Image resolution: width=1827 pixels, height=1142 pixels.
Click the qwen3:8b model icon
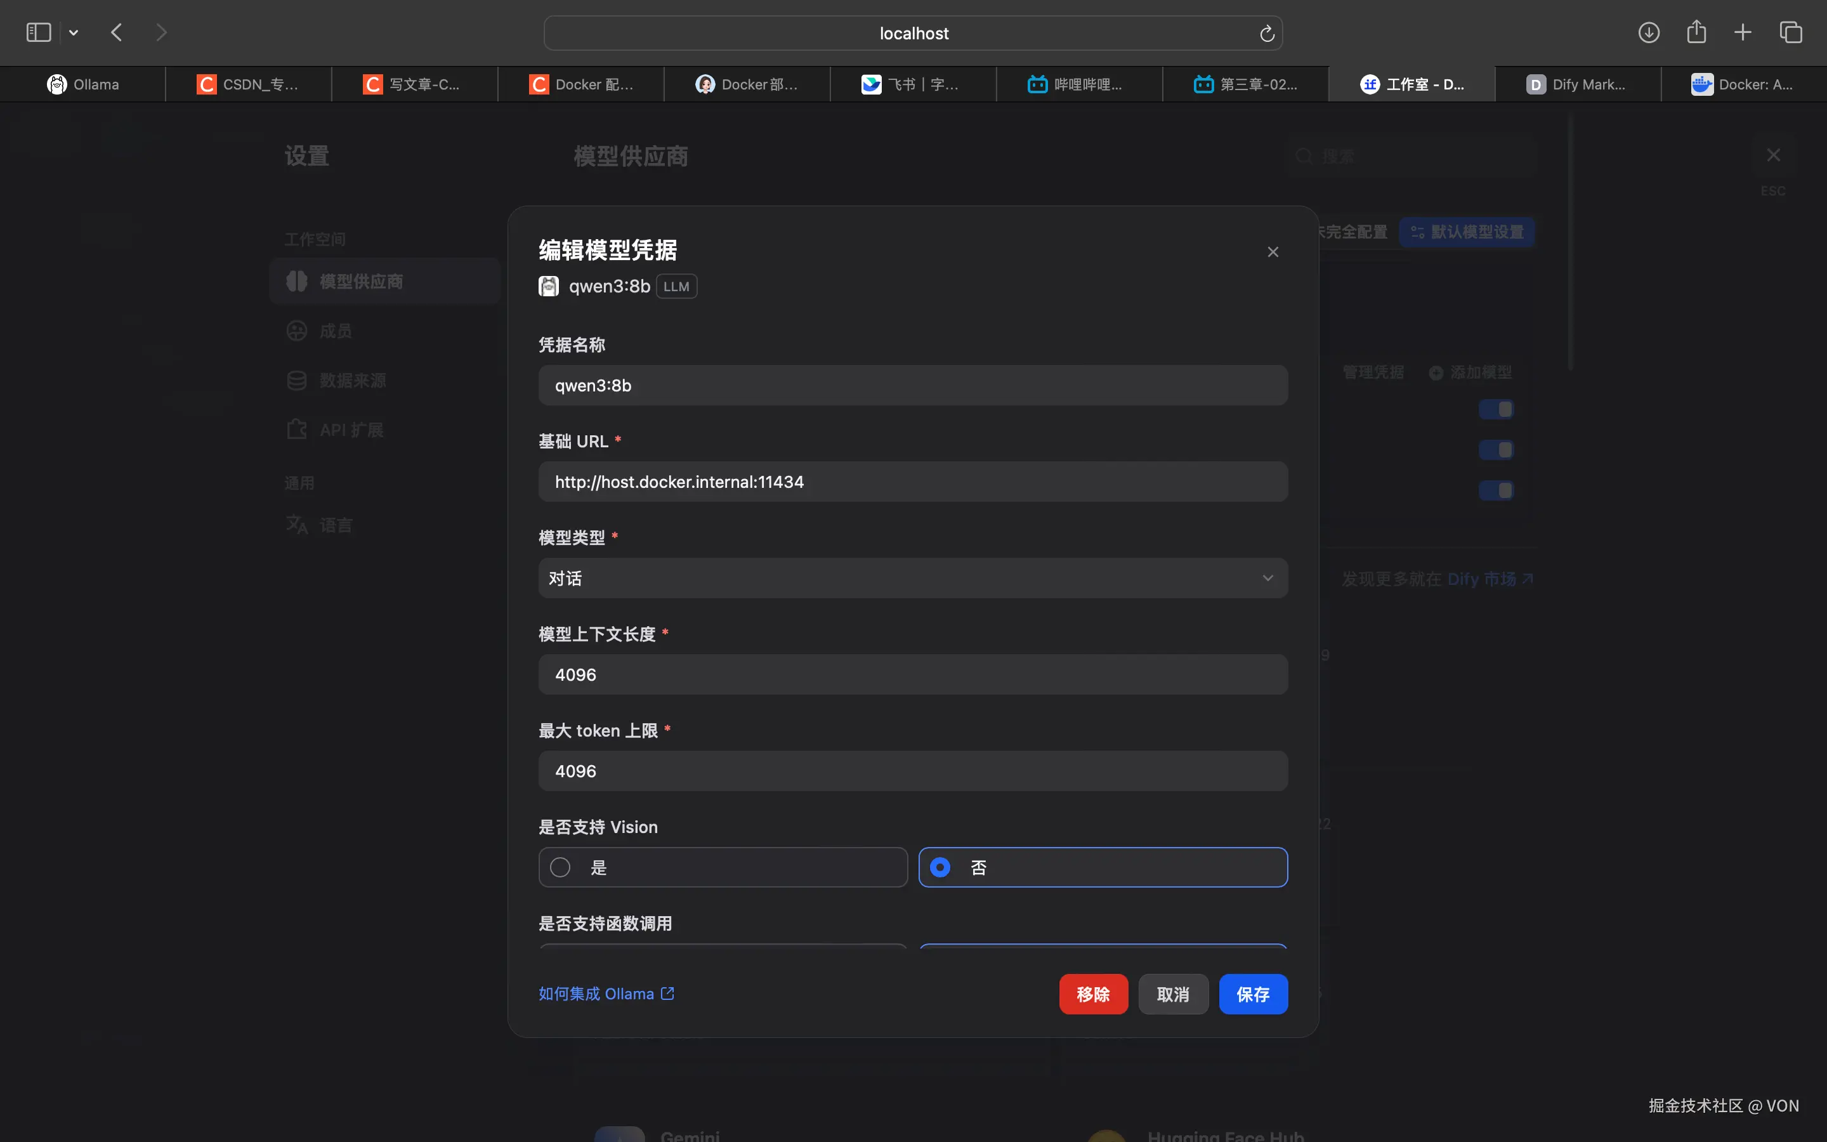point(549,286)
